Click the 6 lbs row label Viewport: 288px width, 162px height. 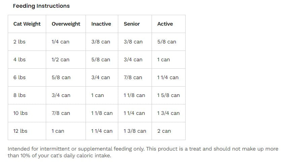coord(20,77)
